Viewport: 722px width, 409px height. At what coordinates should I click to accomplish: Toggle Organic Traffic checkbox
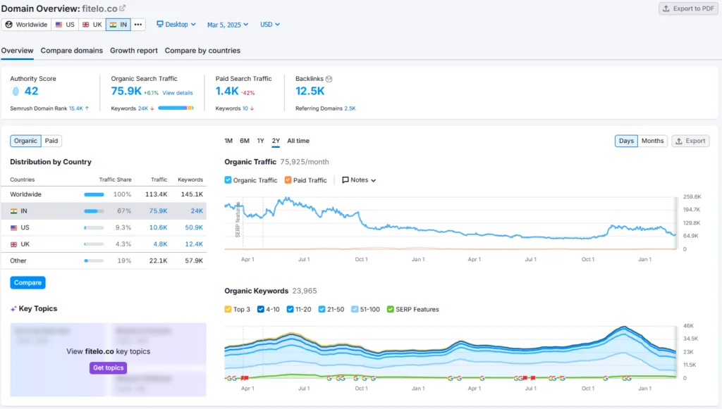coord(228,180)
